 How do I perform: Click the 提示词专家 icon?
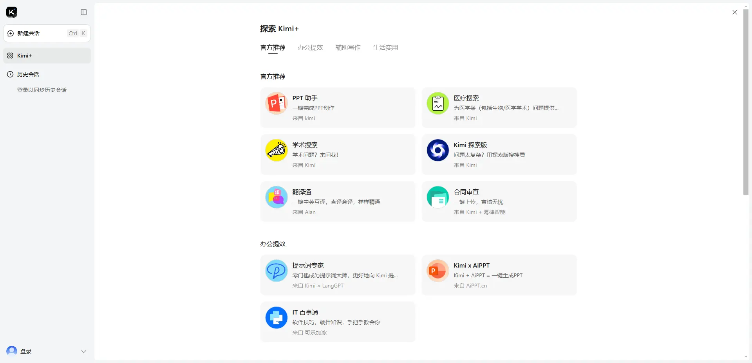(277, 271)
